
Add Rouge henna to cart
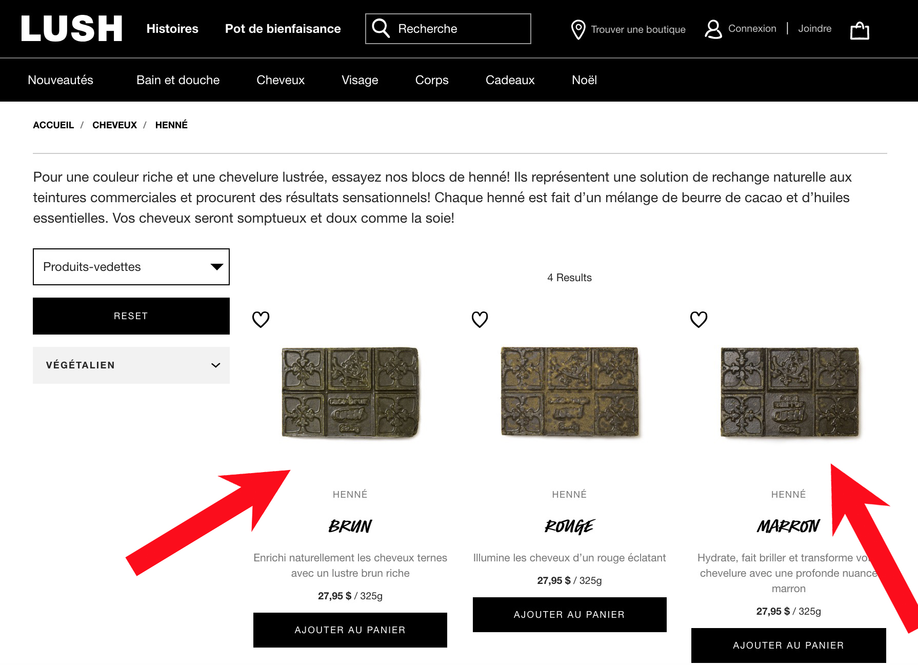[x=569, y=615]
